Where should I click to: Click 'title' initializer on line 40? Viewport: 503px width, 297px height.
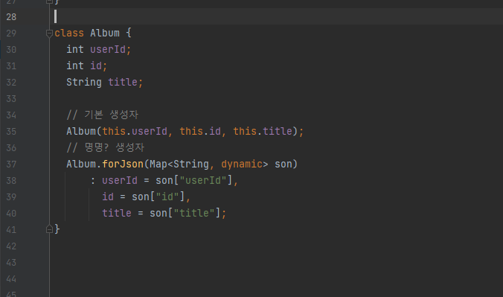click(x=117, y=213)
